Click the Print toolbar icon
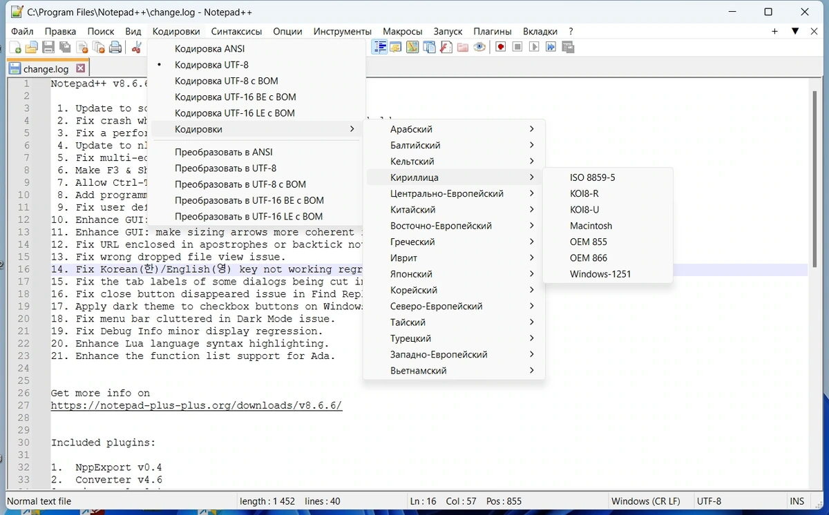This screenshot has height=515, width=829. [x=115, y=48]
